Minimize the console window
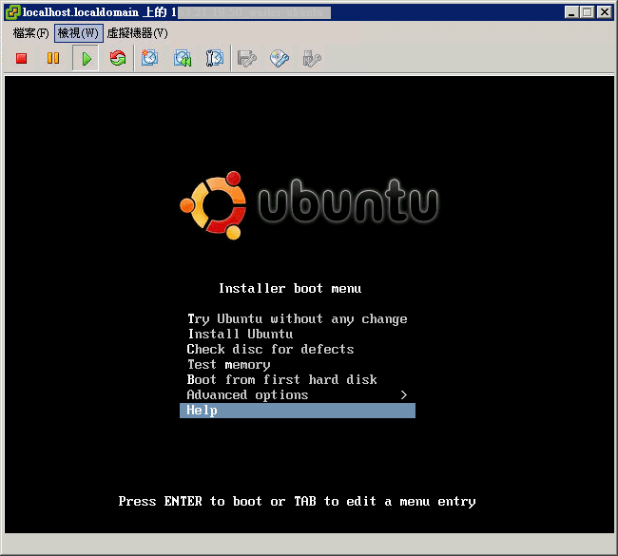This screenshot has width=618, height=556. tap(571, 12)
